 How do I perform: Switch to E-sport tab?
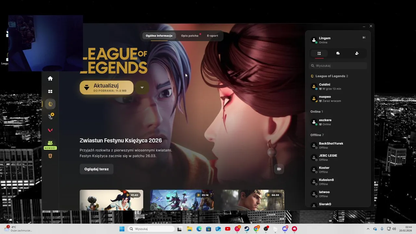[213, 36]
